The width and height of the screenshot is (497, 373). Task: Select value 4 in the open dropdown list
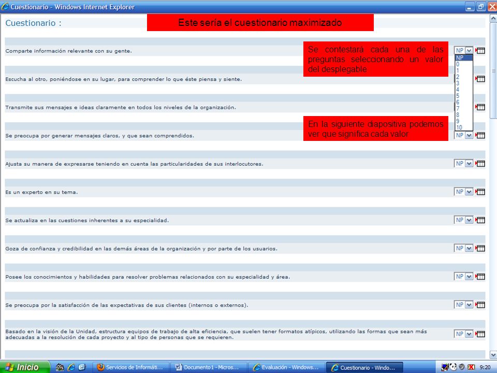click(x=464, y=90)
